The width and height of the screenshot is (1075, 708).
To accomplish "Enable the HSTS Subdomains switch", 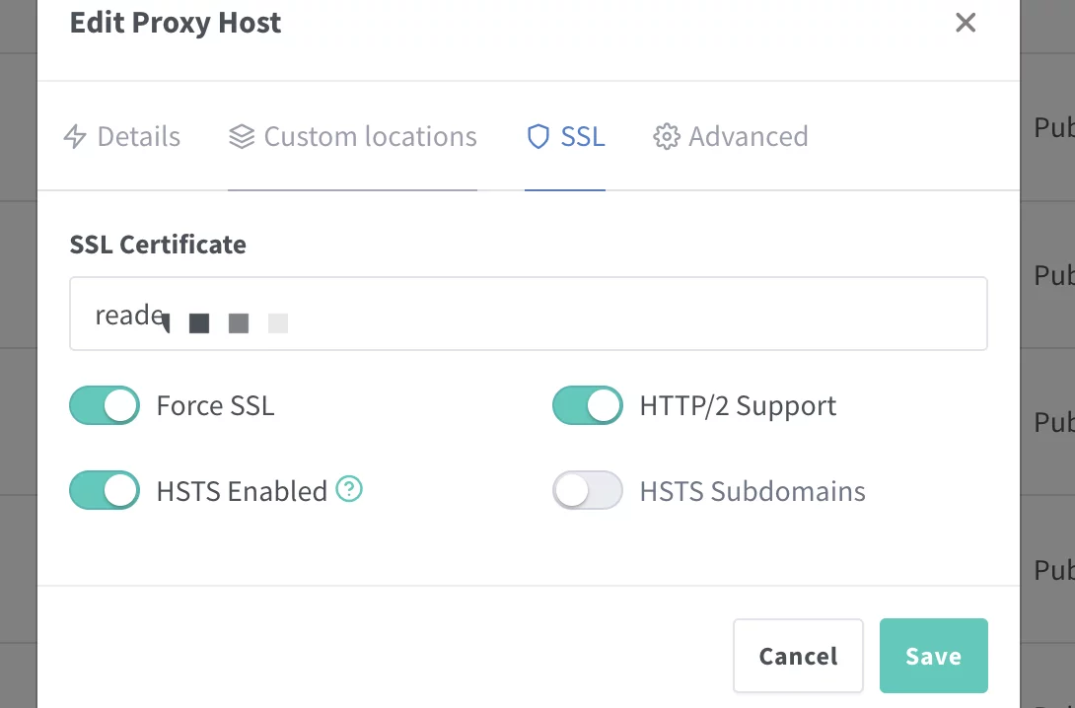I will (x=588, y=490).
